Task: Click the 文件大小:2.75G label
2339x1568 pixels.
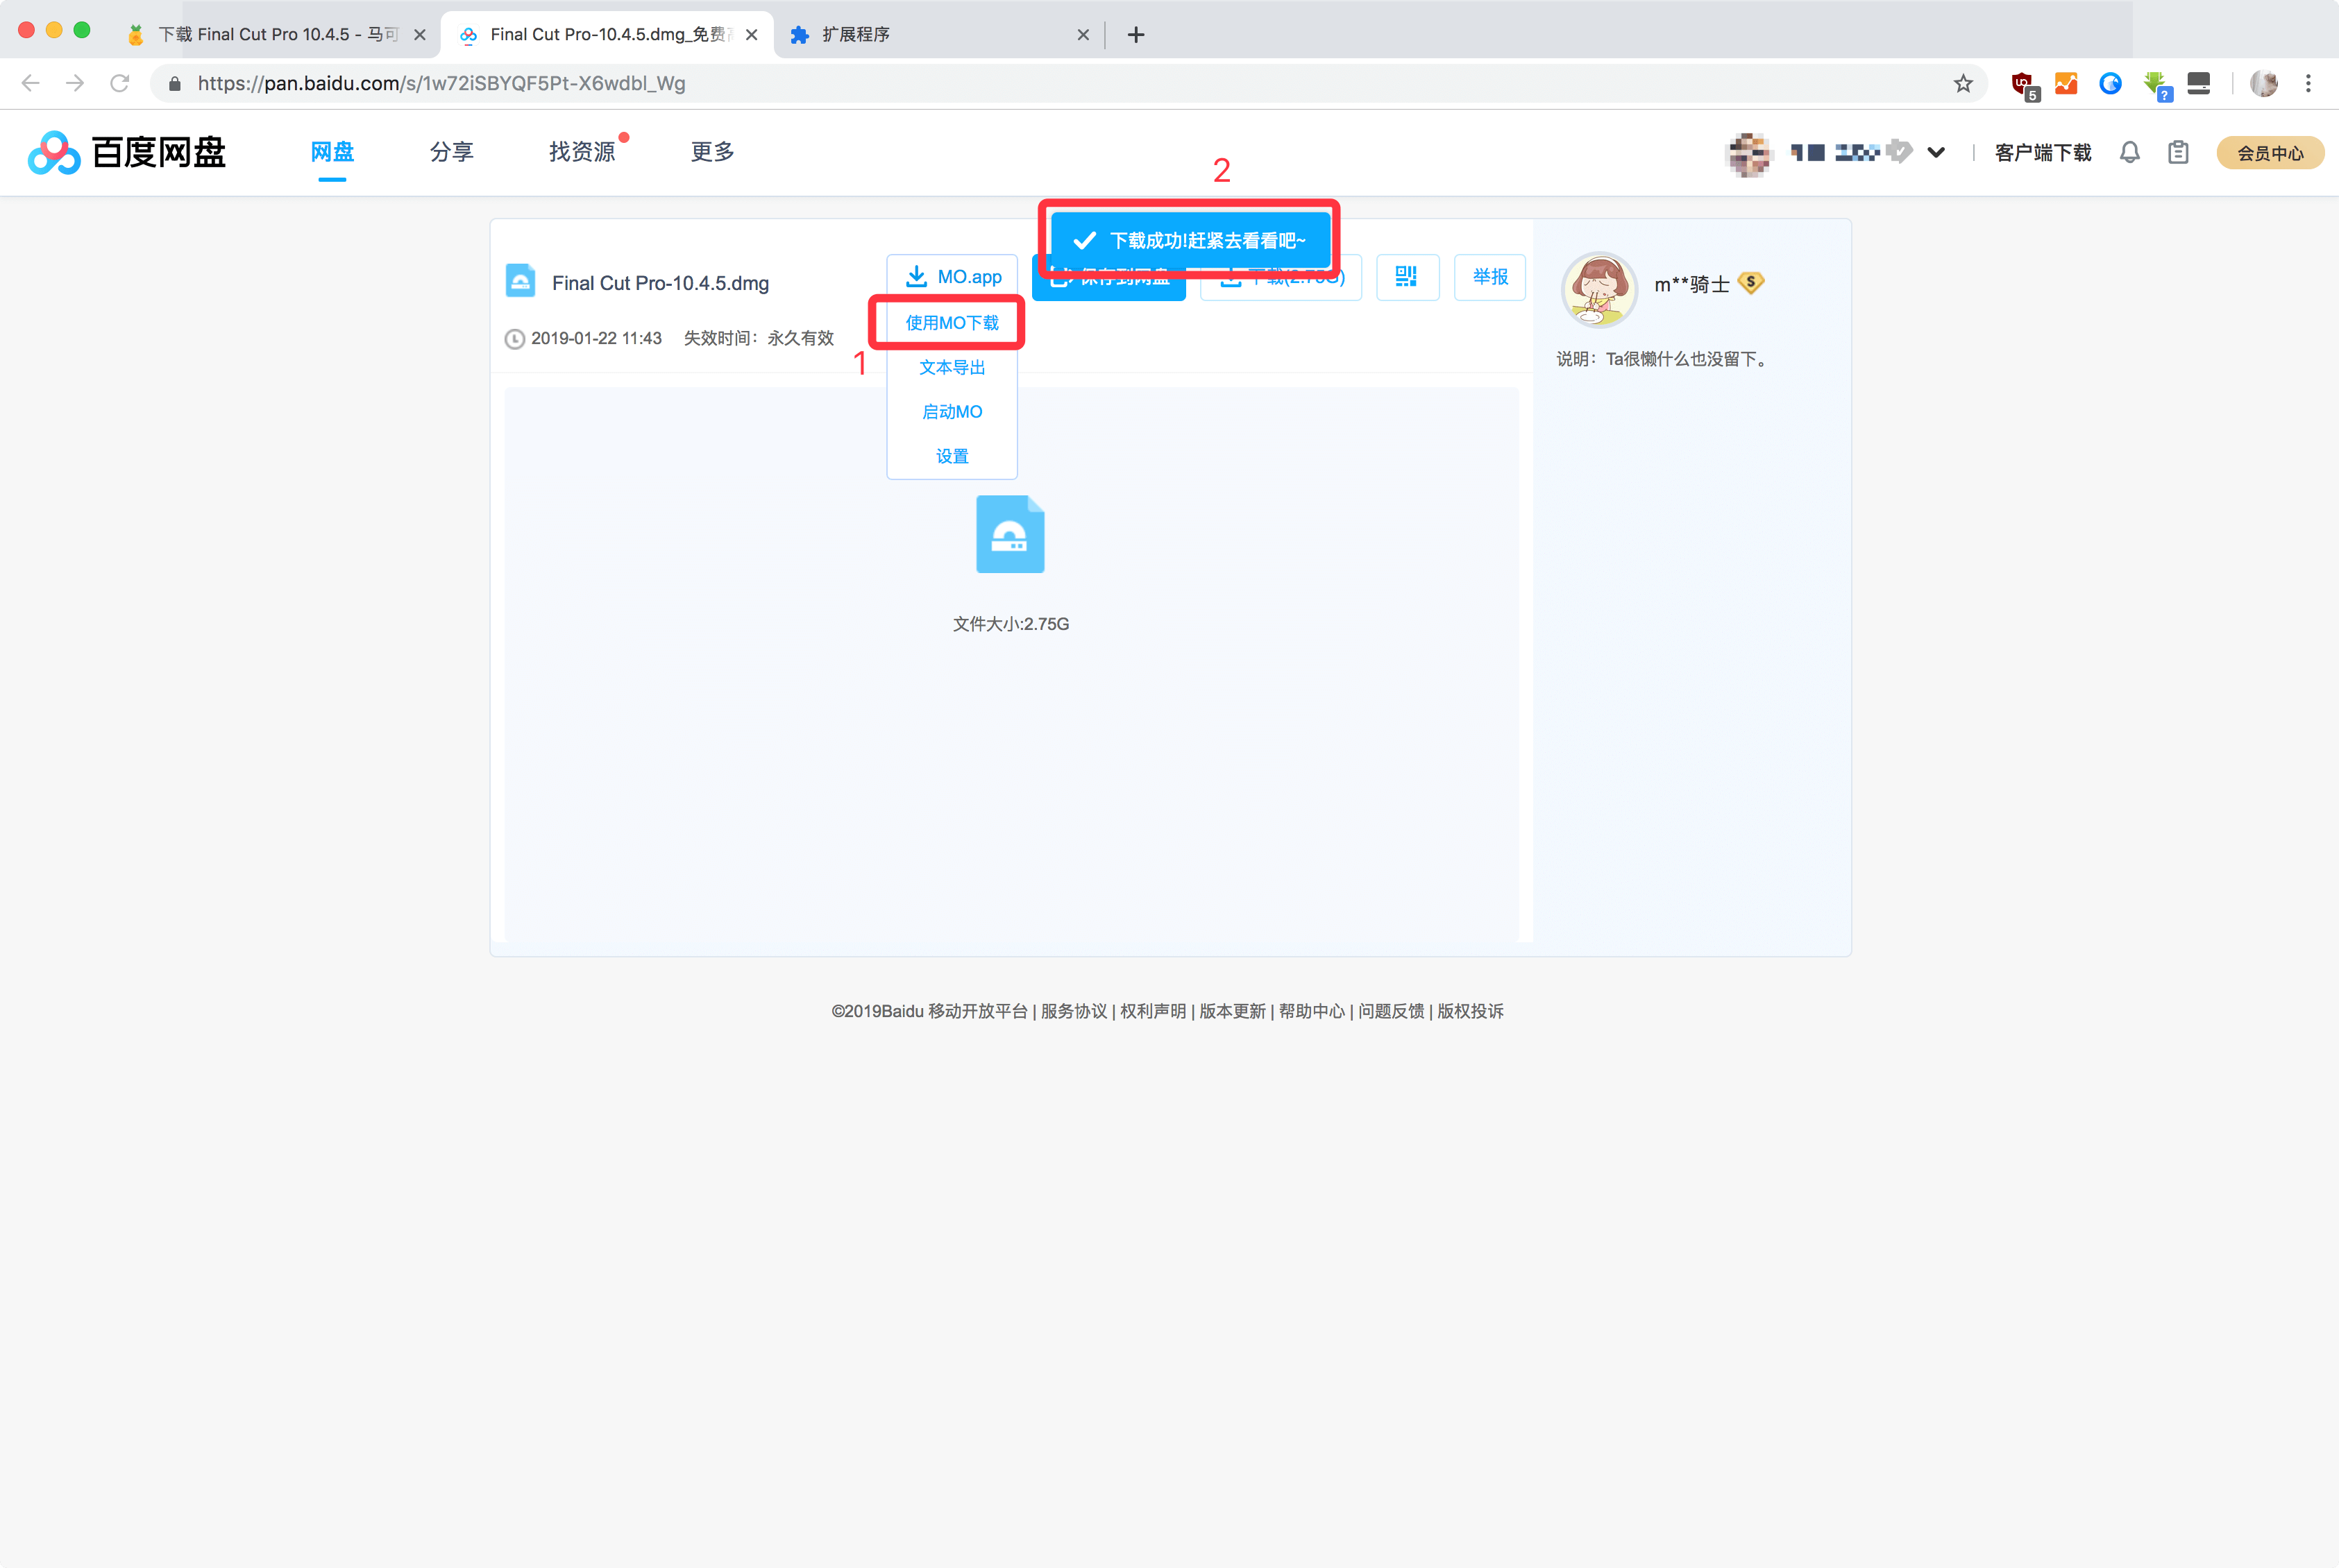Action: (1011, 624)
